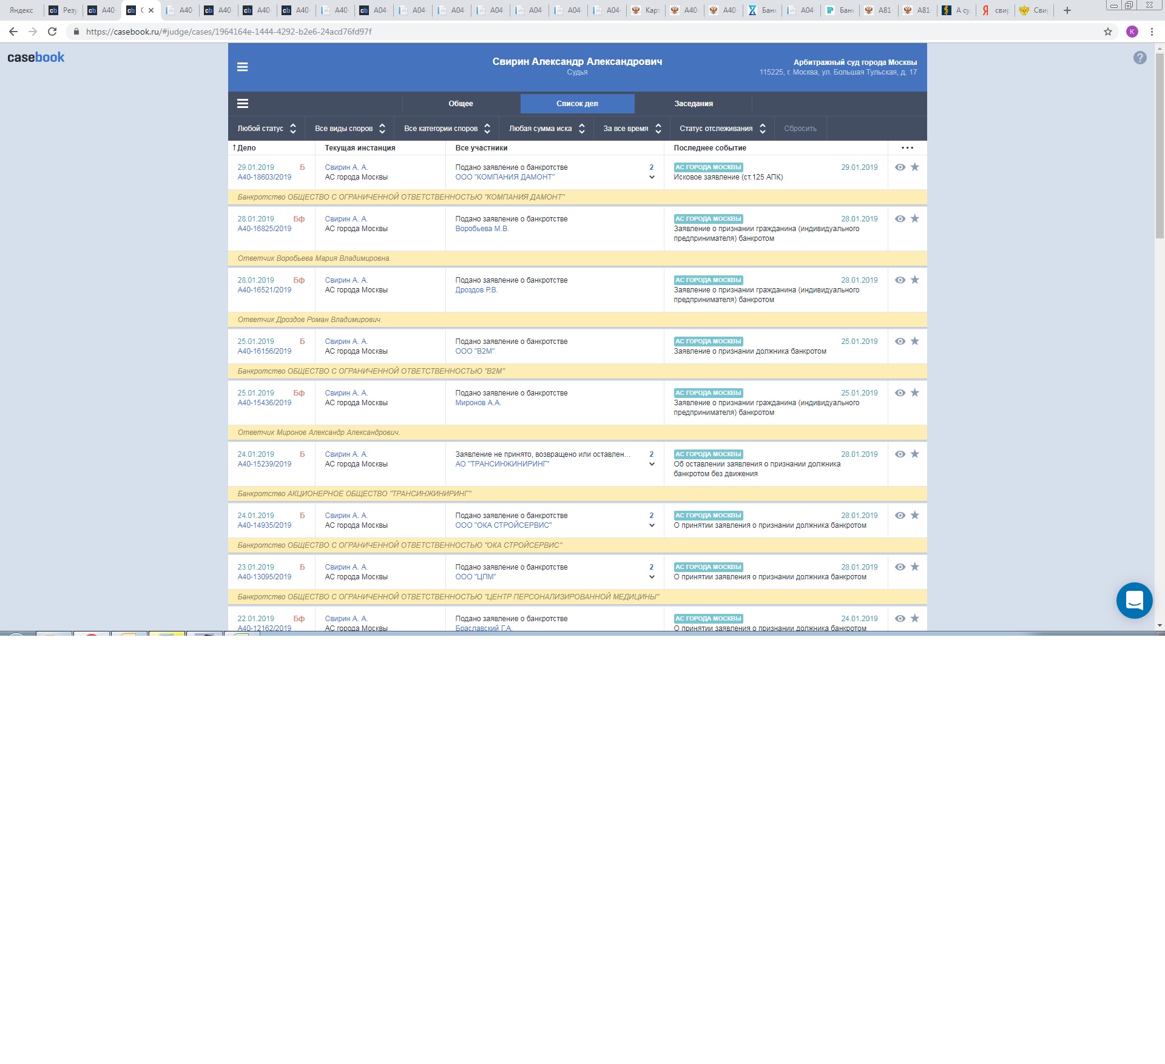Toggle tracking eye for case A40-15436/2019
The image size is (1165, 1064).
click(x=900, y=393)
